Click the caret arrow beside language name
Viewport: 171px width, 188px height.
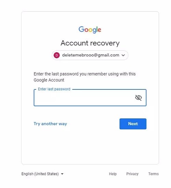click(62, 174)
